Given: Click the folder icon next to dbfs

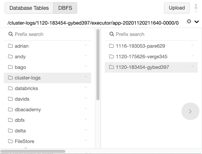Looking at the screenshot, I should click(10, 120).
